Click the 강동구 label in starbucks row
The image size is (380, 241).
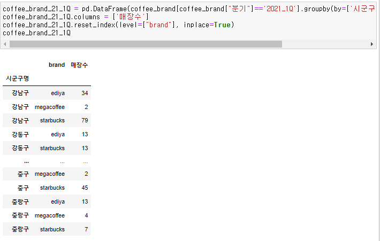(20, 148)
